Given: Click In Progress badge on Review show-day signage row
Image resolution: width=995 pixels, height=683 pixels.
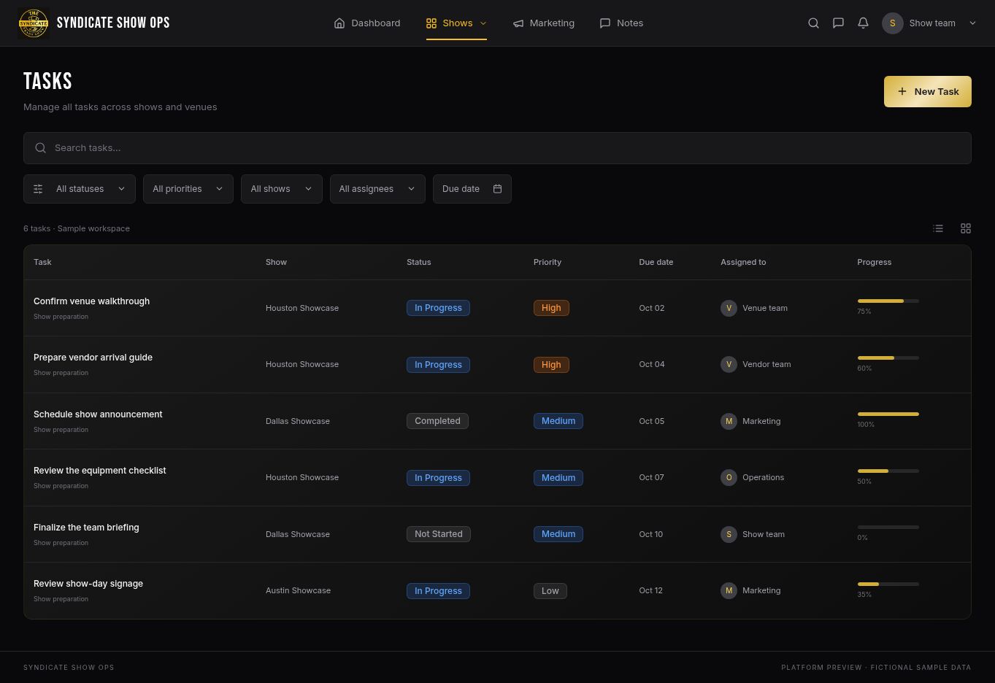Looking at the screenshot, I should point(438,591).
